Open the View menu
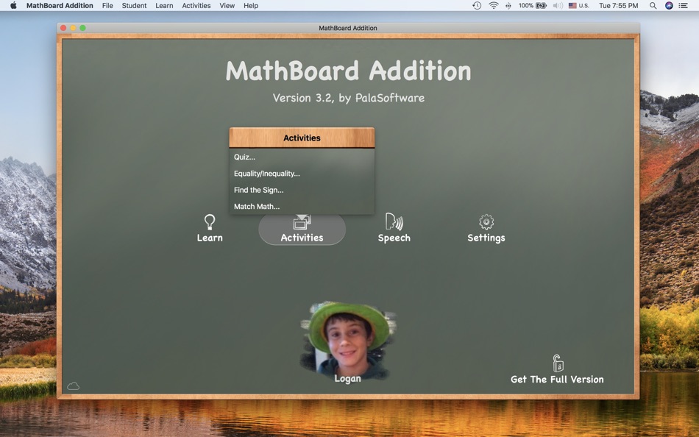This screenshot has height=437, width=699. (227, 6)
